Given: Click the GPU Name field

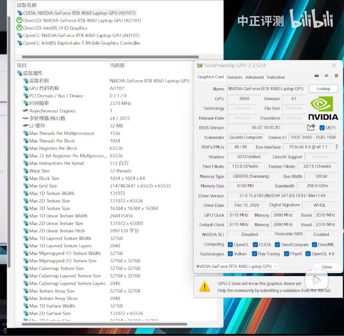Looking at the screenshot, I should [x=266, y=89].
